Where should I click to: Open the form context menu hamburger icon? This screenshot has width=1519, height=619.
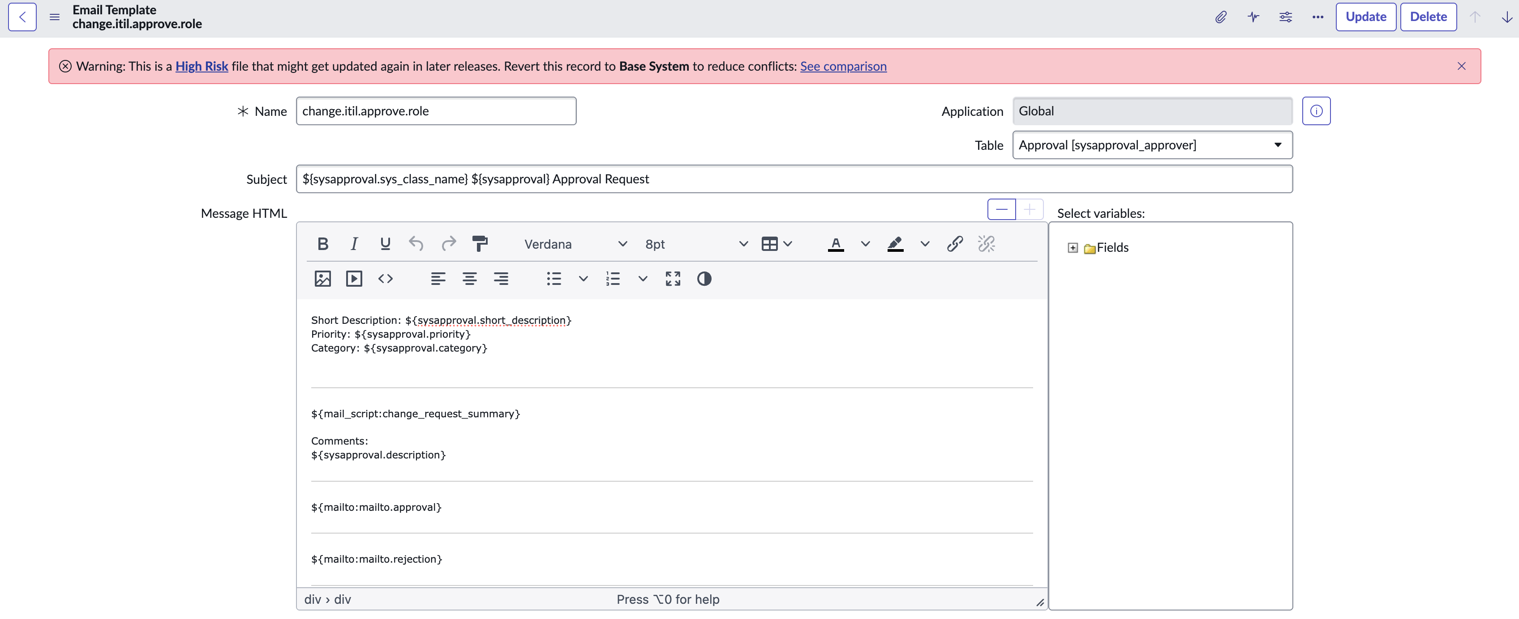[55, 17]
